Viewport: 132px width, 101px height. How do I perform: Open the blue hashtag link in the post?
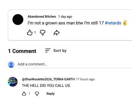[113, 23]
